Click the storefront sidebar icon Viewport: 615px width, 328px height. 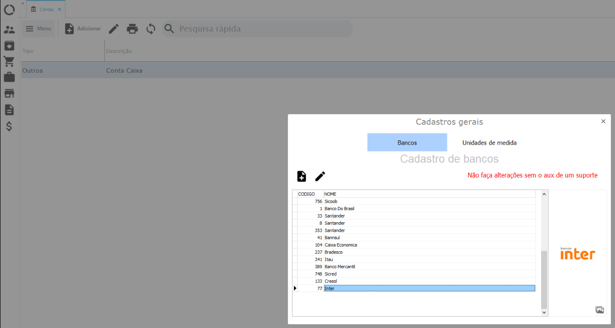tap(9, 93)
